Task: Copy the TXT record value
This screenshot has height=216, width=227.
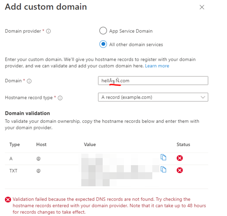Action: [x=163, y=169]
